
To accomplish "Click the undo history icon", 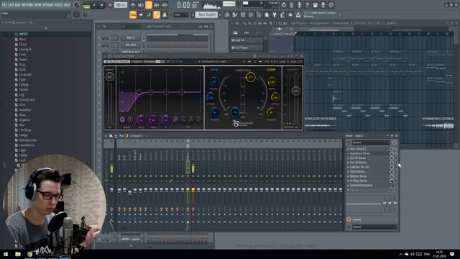I will pyautogui.click(x=283, y=5).
